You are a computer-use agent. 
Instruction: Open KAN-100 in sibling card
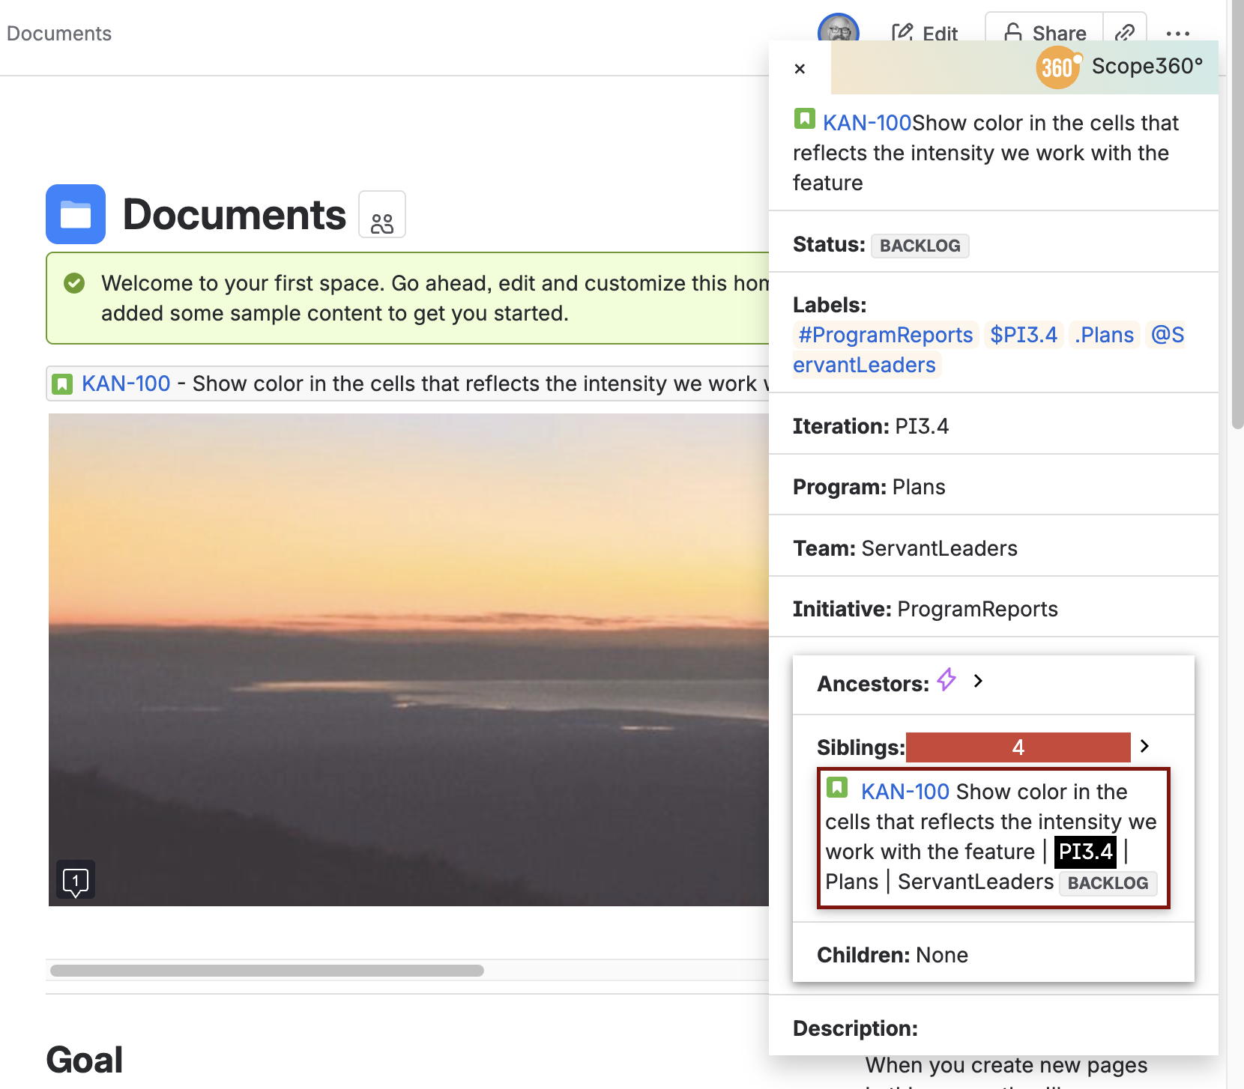(905, 792)
